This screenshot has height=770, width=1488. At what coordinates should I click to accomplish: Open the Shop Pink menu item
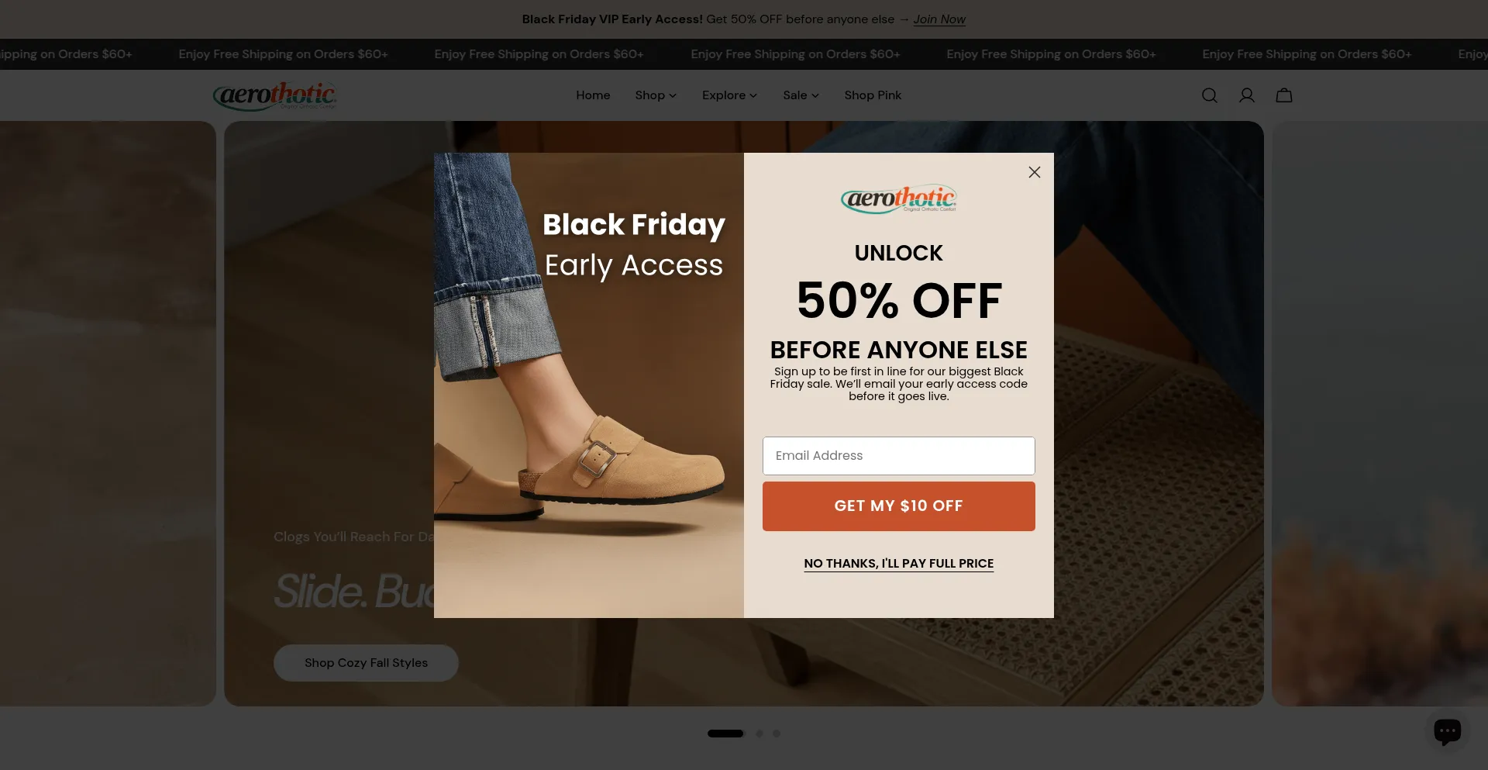[873, 95]
